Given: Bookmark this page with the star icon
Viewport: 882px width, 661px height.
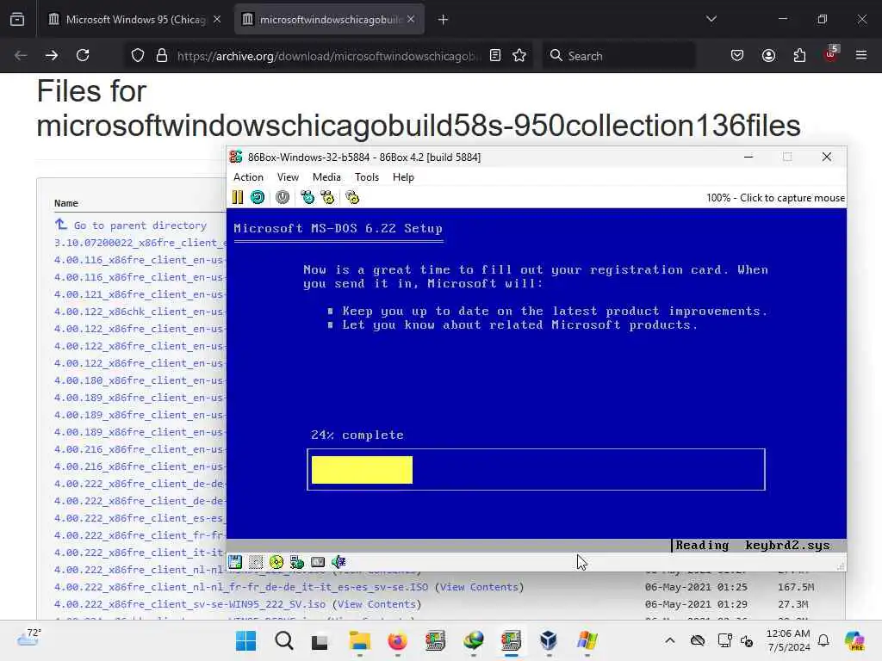Looking at the screenshot, I should 519,55.
